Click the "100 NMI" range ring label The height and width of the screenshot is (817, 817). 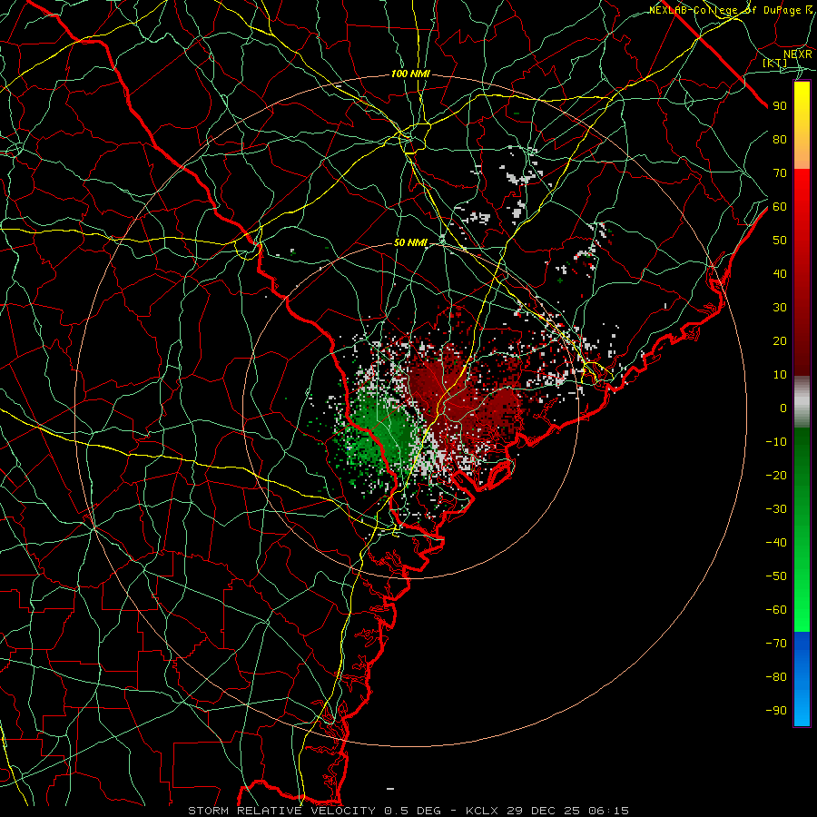tap(410, 74)
